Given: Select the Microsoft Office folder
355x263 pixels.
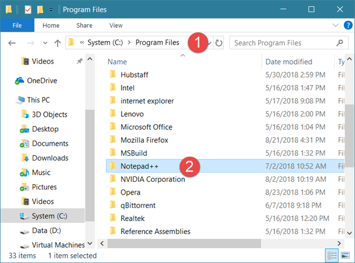Looking at the screenshot, I should click(x=225, y=127).
